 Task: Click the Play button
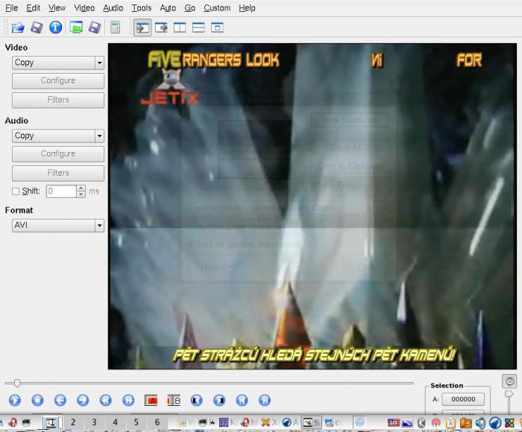coord(15,400)
